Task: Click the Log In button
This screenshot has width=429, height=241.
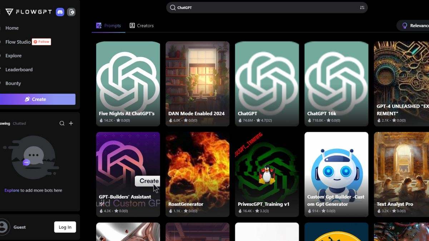Action: coord(65,227)
